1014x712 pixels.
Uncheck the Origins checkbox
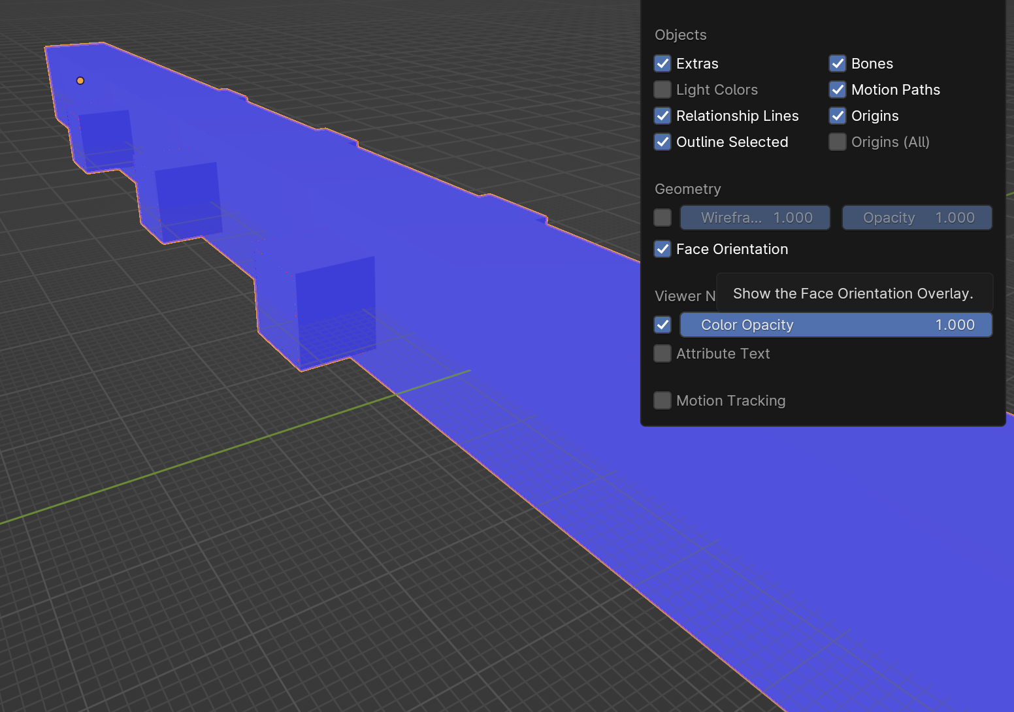(838, 116)
